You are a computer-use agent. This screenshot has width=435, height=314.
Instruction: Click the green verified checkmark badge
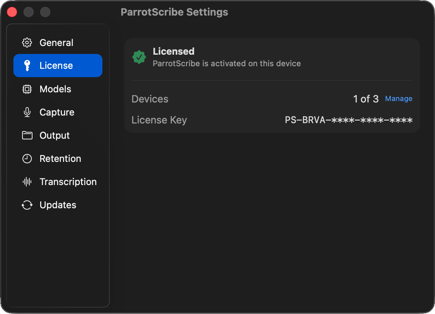tap(139, 57)
